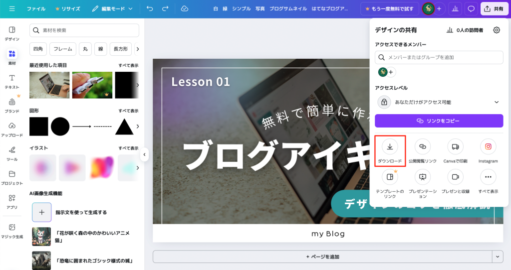Screen dimensions: 511x270
Task: Expand the add page options chevron
Action: [x=497, y=256]
